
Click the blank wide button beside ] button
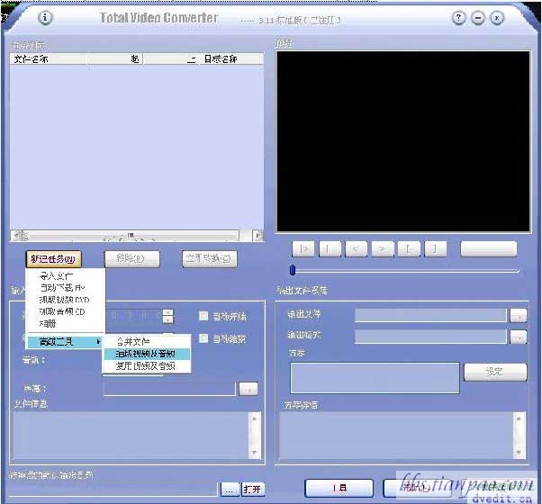tap(489, 248)
